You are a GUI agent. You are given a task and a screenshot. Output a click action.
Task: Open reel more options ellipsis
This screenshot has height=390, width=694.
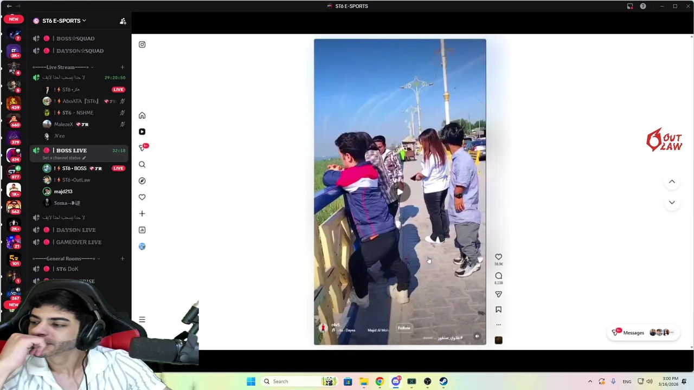[498, 325]
